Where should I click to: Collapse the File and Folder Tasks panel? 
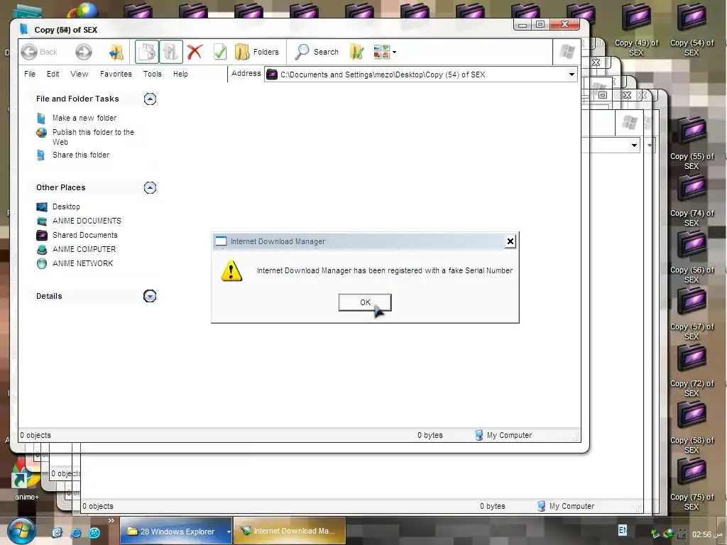coord(150,99)
